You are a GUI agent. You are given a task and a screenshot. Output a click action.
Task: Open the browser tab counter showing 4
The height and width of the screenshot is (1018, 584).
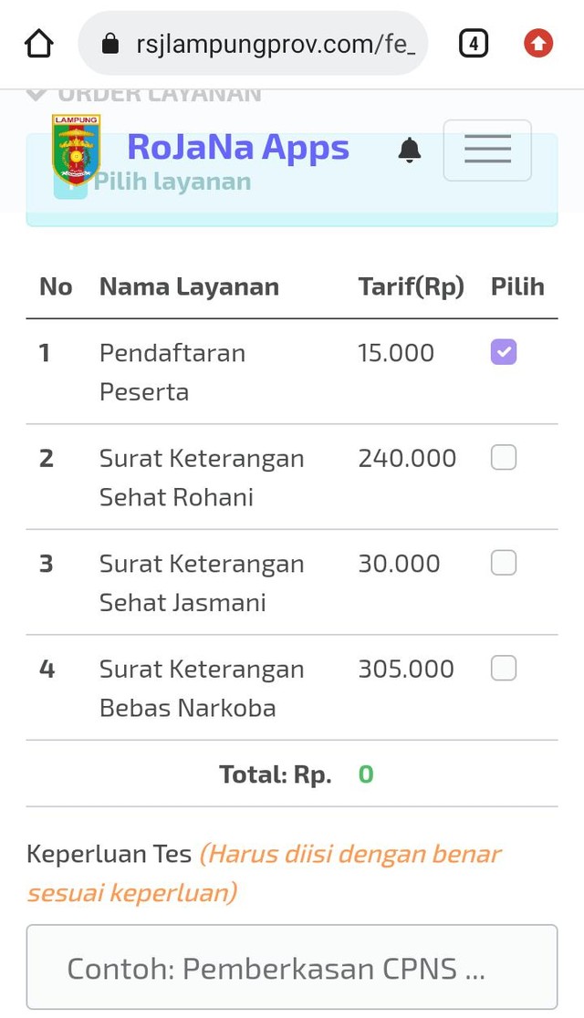[x=473, y=42]
